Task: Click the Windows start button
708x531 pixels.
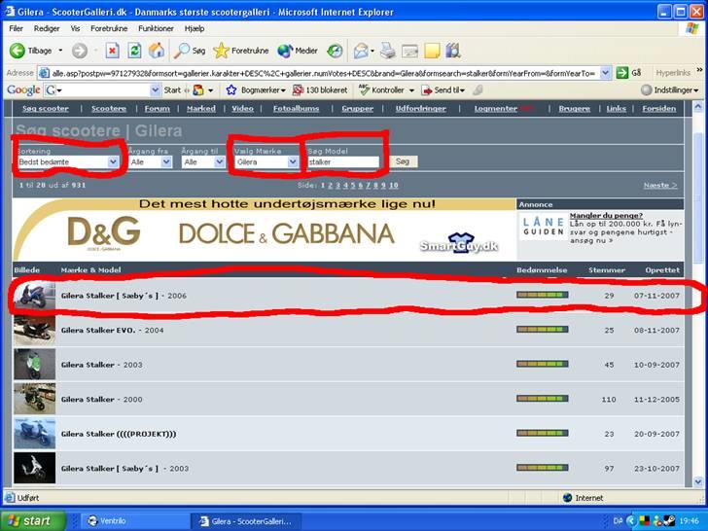Action: pos(32,520)
